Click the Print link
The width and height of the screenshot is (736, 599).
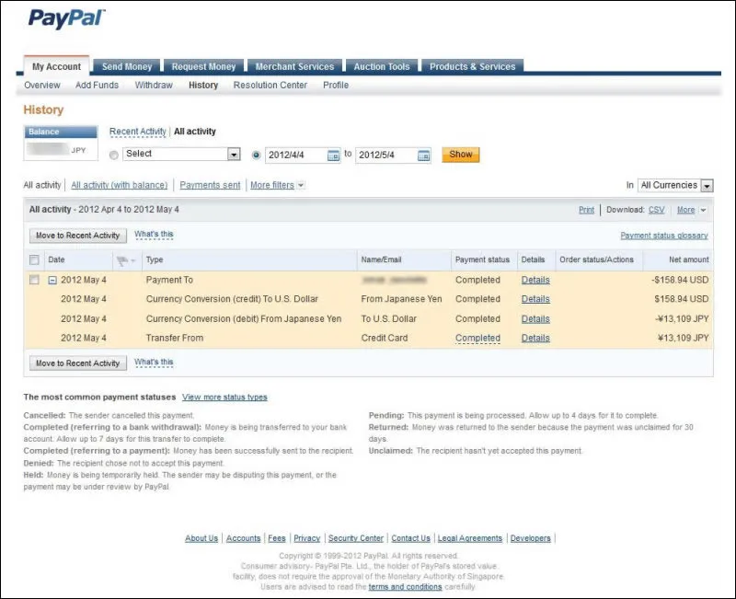(x=586, y=210)
